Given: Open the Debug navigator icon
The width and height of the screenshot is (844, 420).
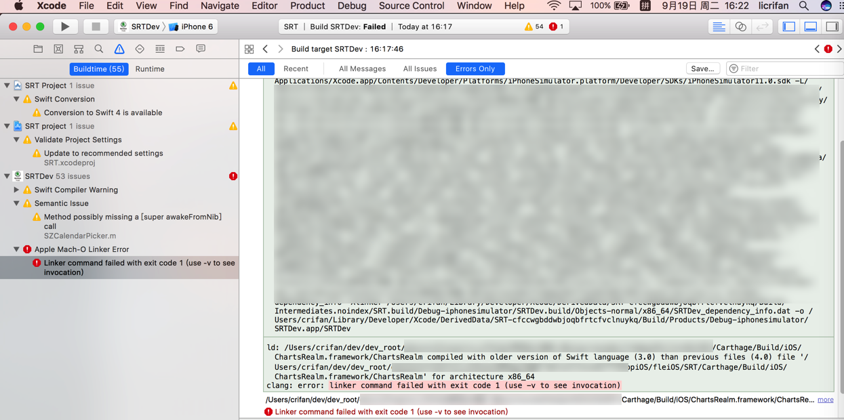Looking at the screenshot, I should (x=160, y=49).
